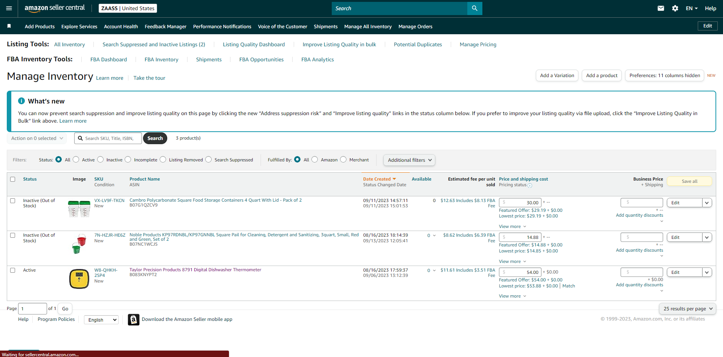723x357 pixels.
Task: Open the English language selector in footer
Action: point(101,320)
